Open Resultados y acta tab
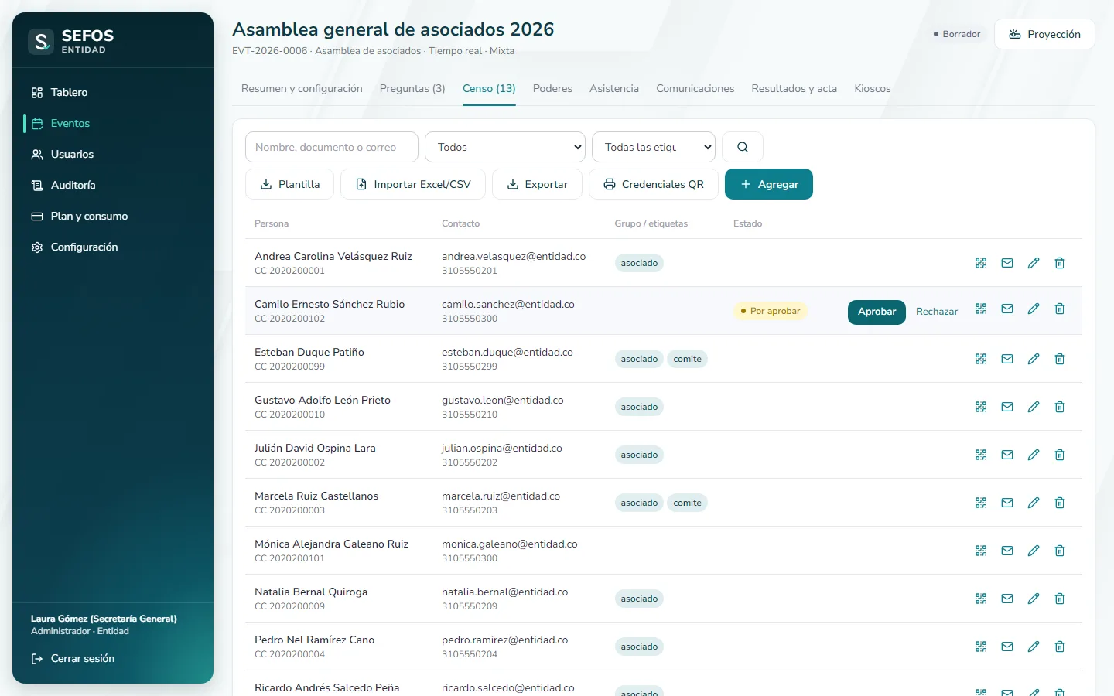The width and height of the screenshot is (1114, 696). coord(794,89)
